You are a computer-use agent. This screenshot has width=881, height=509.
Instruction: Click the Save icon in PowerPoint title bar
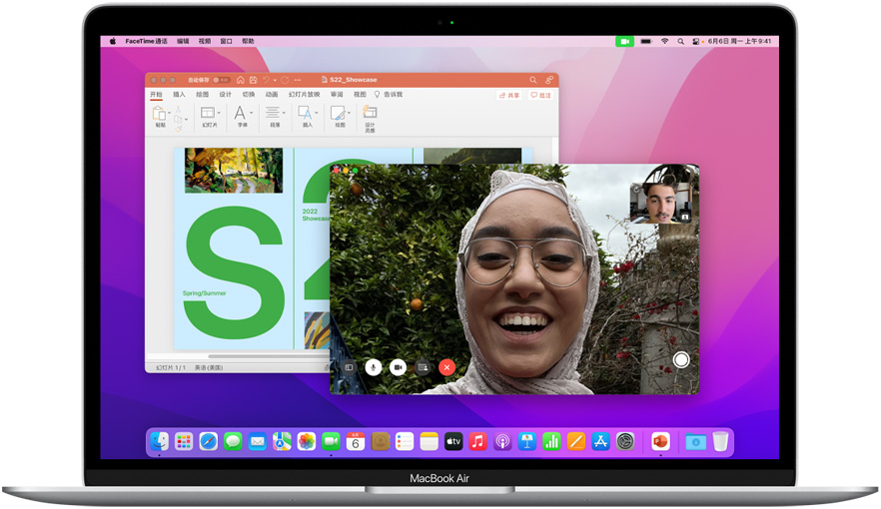[x=254, y=80]
